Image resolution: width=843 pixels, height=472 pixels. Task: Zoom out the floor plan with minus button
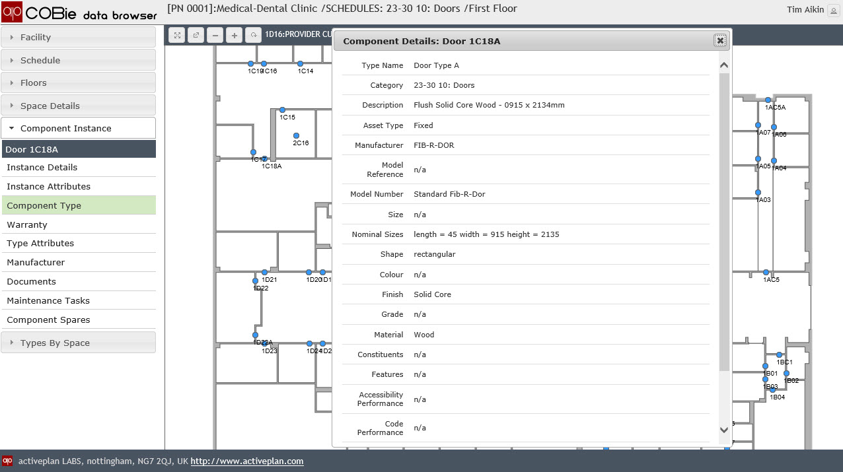point(215,35)
